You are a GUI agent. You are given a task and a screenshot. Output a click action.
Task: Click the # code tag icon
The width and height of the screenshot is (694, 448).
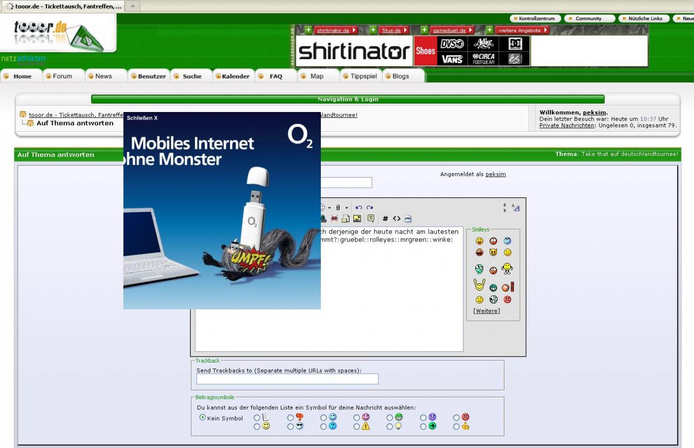point(385,219)
